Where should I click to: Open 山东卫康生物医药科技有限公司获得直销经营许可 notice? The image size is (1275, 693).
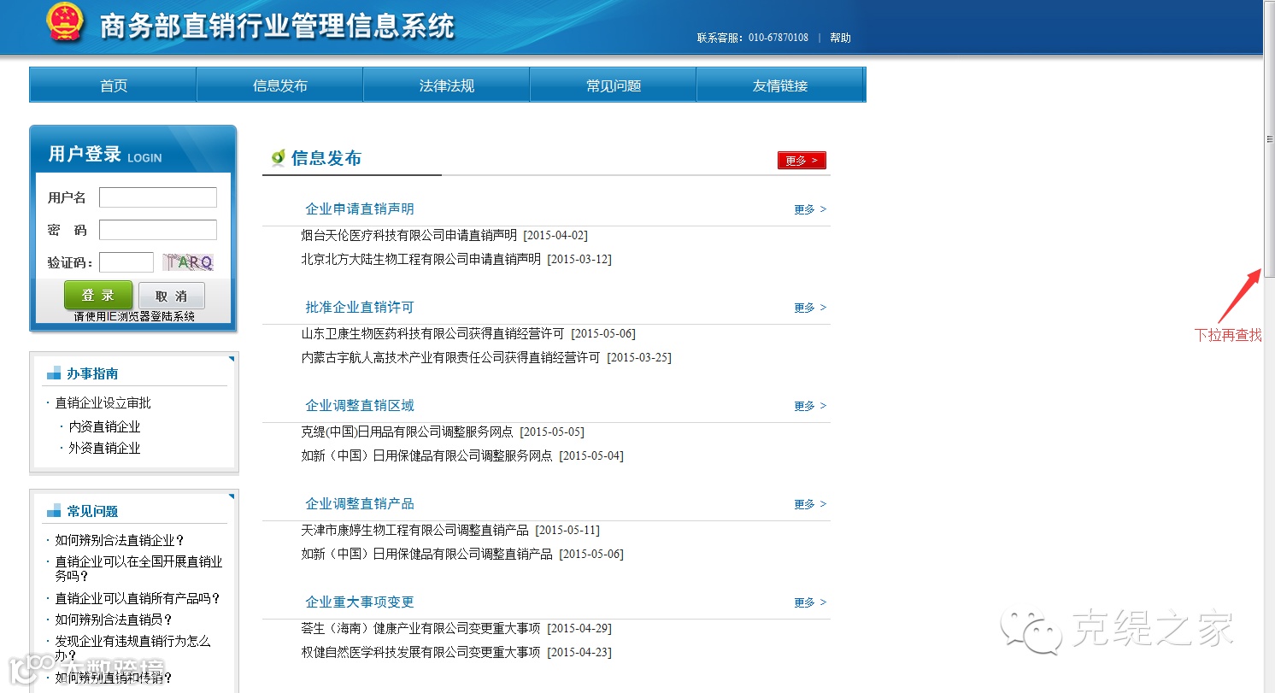click(433, 333)
